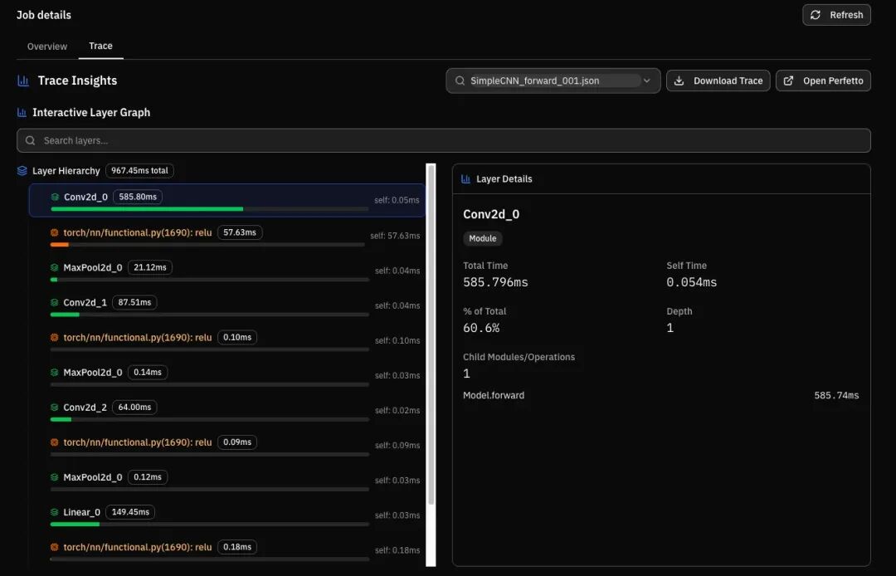Click the download arrow icon beside Download Trace

679,81
